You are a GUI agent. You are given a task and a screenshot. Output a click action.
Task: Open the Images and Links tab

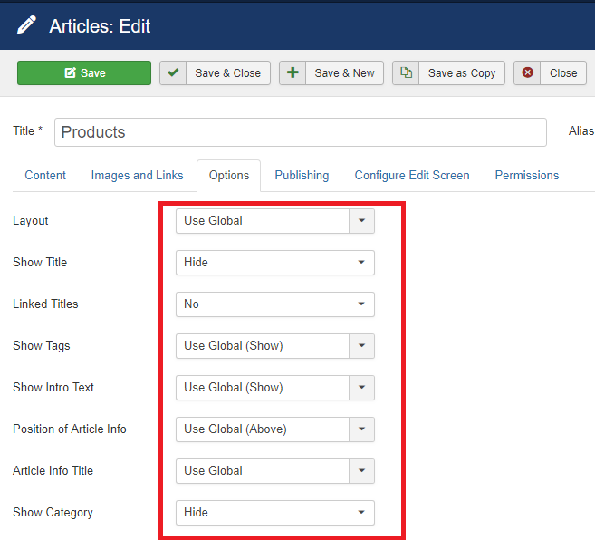tap(137, 176)
